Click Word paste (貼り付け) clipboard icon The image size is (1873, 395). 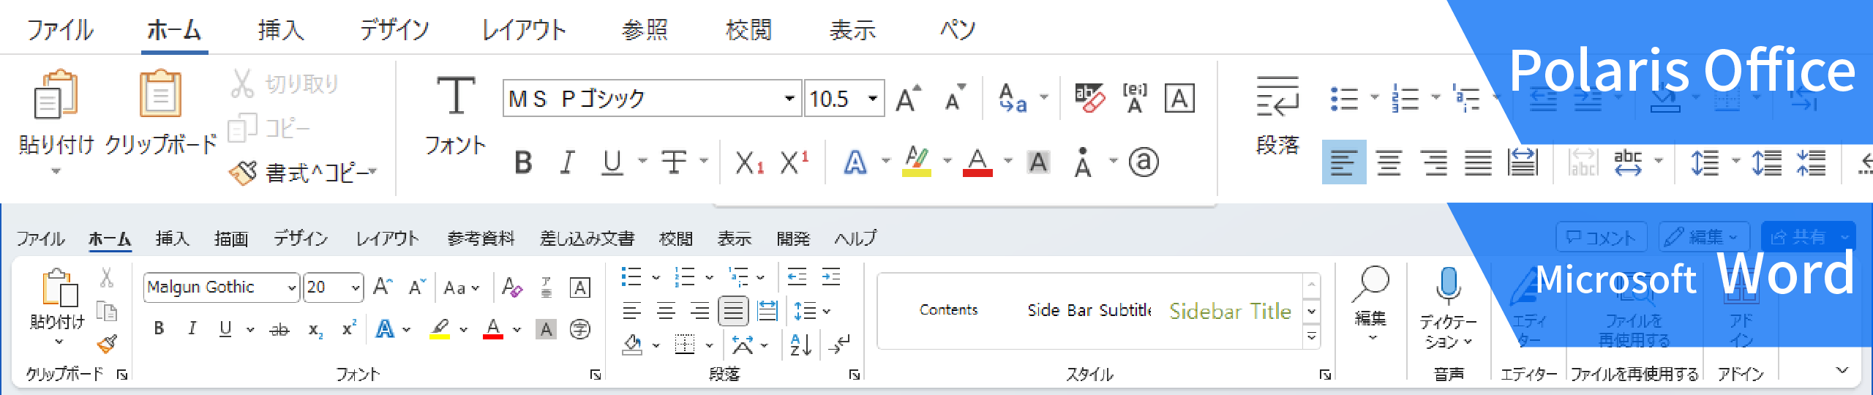coord(59,287)
